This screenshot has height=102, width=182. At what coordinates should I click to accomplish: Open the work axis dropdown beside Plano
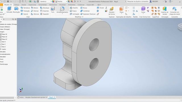click(x=129, y=8)
